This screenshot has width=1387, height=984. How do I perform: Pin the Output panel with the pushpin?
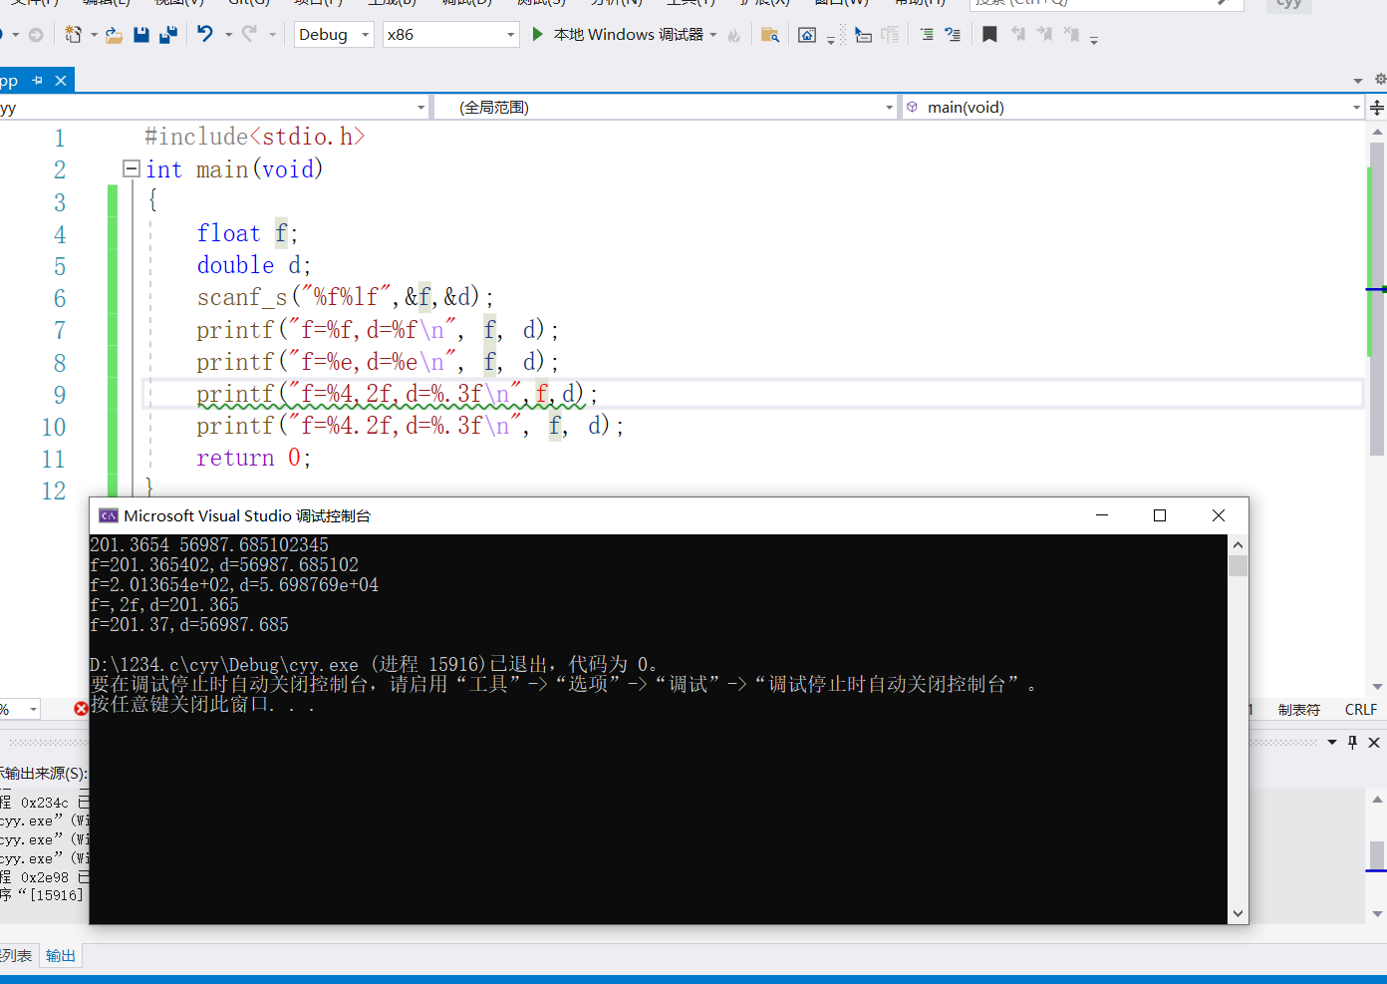coord(1352,742)
